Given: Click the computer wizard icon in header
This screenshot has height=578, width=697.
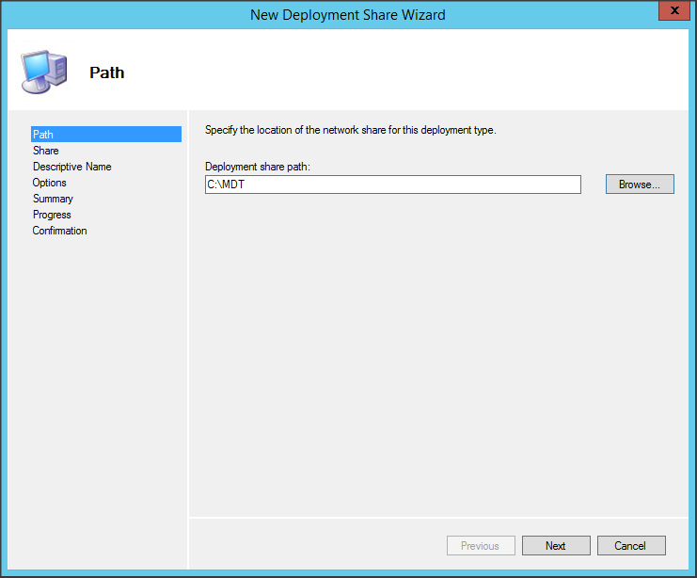Looking at the screenshot, I should pos(43,72).
